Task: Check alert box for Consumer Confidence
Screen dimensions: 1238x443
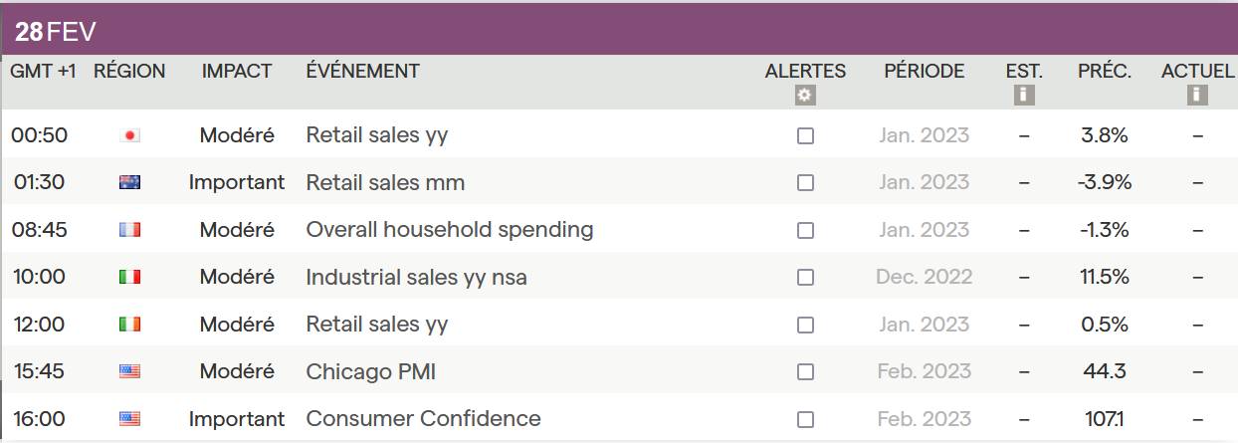Action: [805, 419]
